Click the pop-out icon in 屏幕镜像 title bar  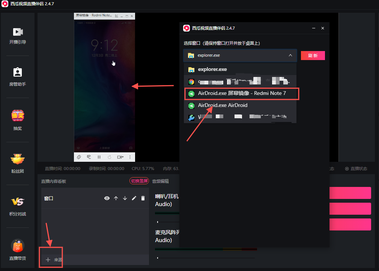[x=116, y=16]
